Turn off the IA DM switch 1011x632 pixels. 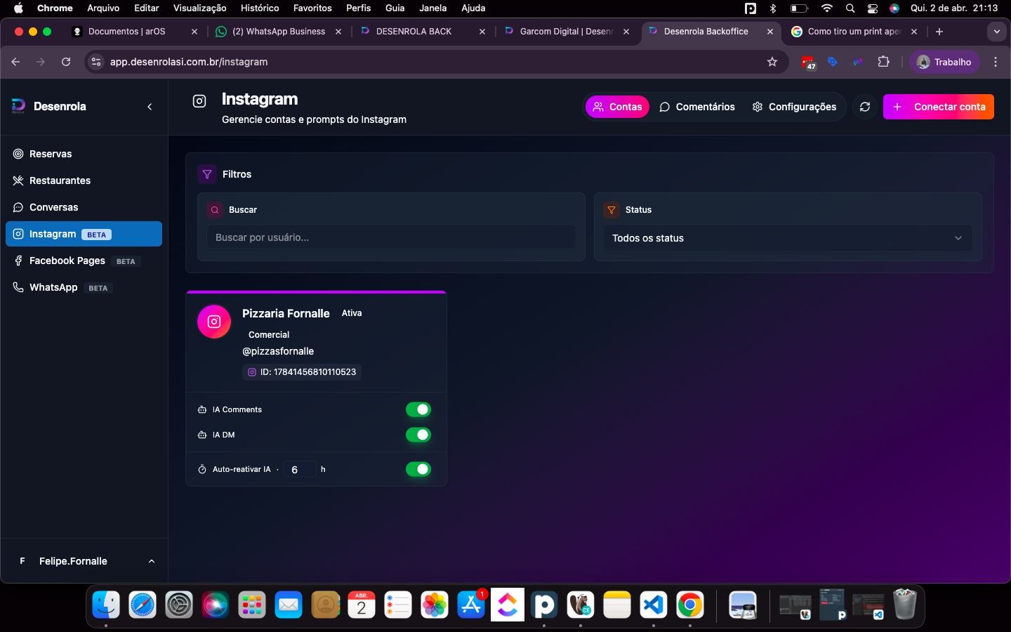click(x=418, y=435)
